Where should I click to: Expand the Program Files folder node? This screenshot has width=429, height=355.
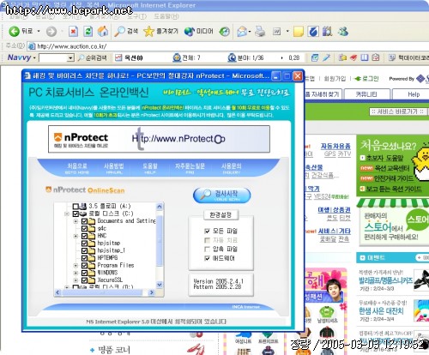point(76,265)
